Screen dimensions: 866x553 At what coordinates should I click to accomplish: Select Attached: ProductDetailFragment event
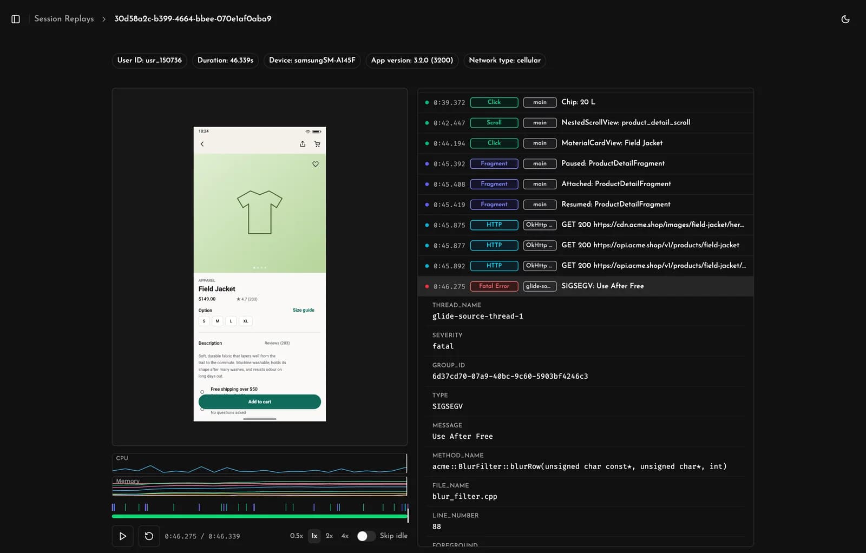[586, 184]
